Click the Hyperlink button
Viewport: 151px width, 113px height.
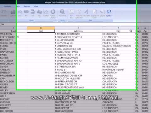coord(62,13)
